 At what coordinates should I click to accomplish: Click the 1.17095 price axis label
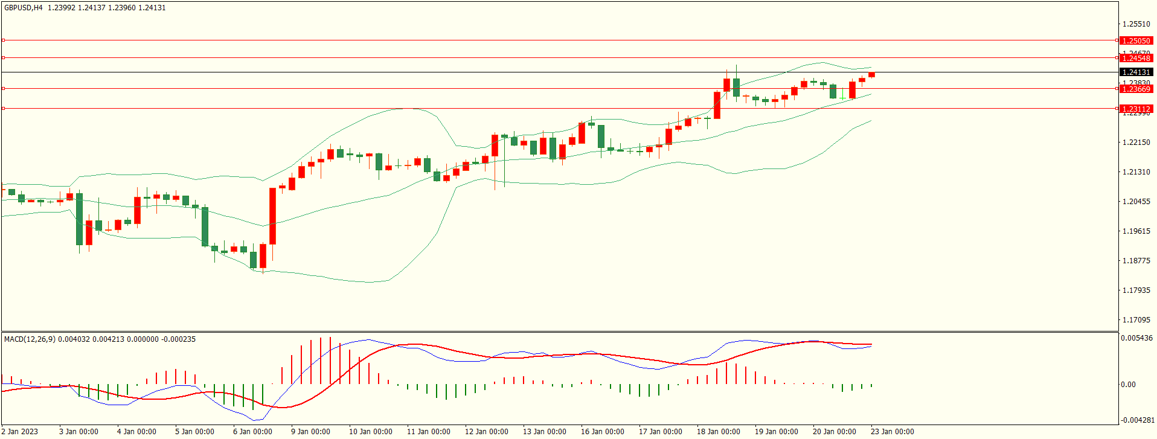(1136, 320)
